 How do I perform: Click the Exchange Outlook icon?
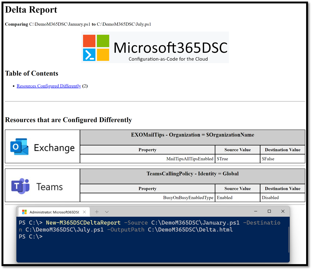19,147
